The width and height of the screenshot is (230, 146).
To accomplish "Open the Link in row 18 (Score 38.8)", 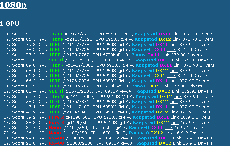I will [x=175, y=122].
